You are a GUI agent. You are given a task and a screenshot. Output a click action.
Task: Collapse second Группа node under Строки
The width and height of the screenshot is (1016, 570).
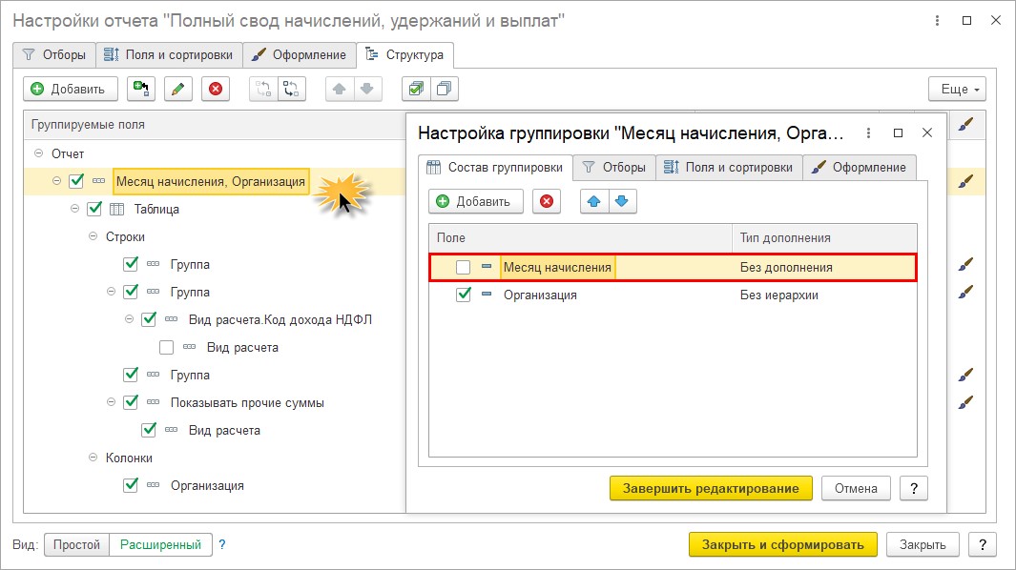[112, 292]
